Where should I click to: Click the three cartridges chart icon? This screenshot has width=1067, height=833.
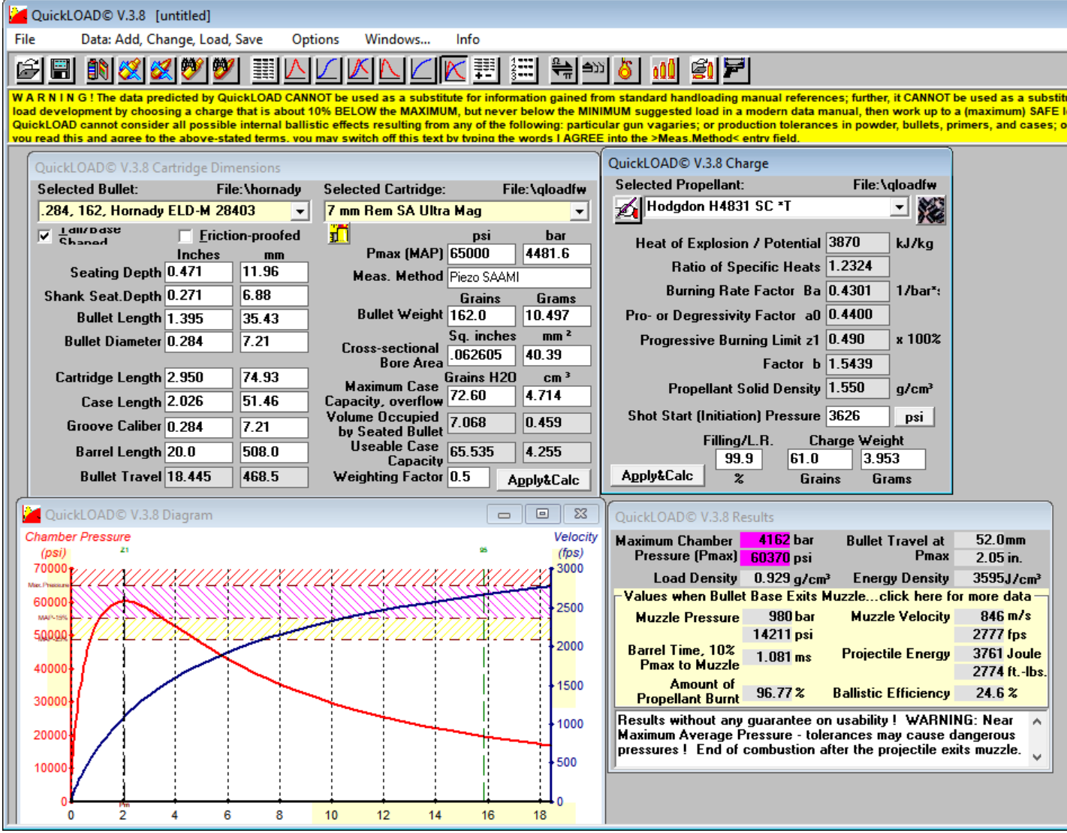point(665,70)
